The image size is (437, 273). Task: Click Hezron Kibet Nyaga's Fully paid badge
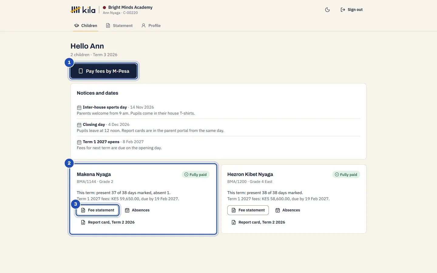coord(346,174)
